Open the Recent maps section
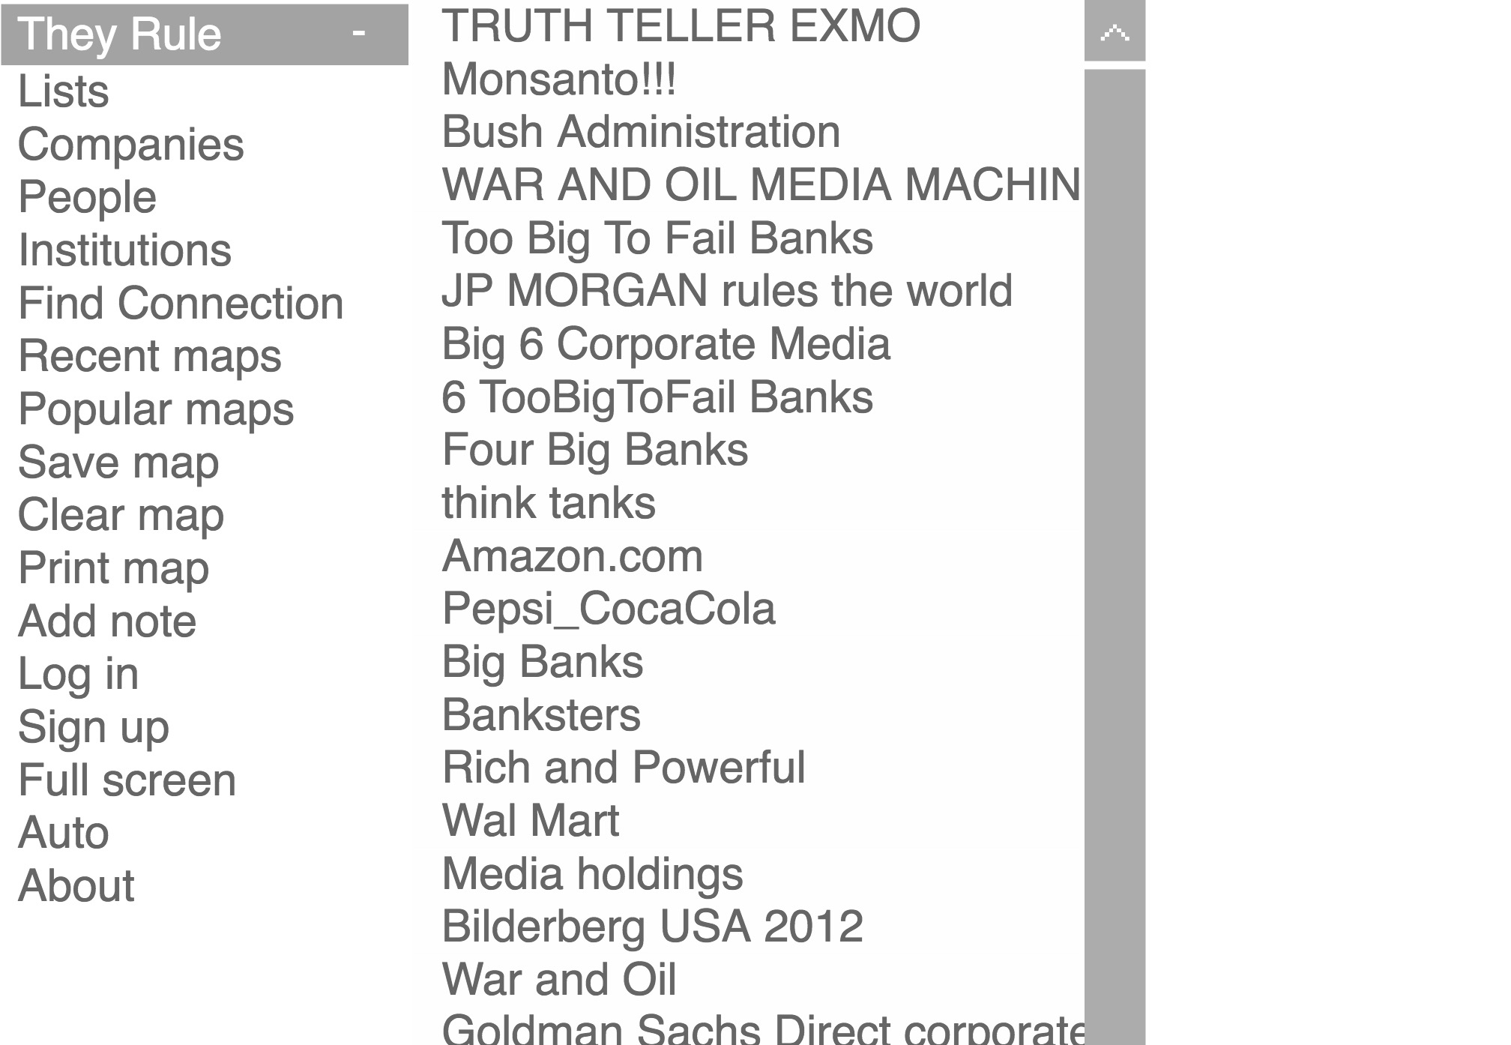Image resolution: width=1511 pixels, height=1045 pixels. pyautogui.click(x=148, y=356)
